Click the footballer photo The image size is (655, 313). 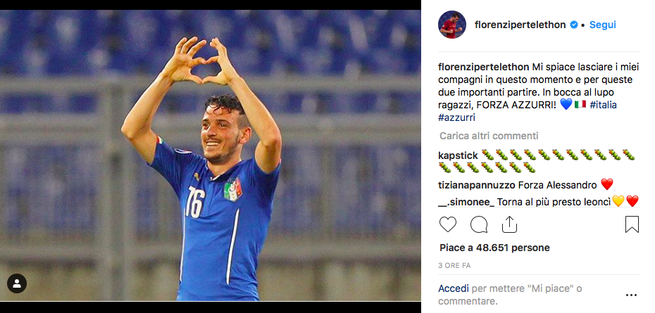click(x=211, y=155)
